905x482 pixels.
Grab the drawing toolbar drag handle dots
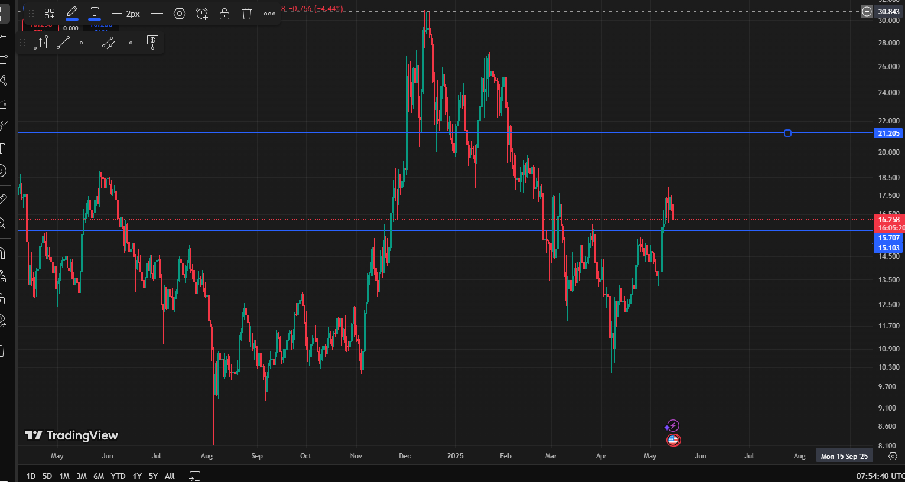coord(31,13)
